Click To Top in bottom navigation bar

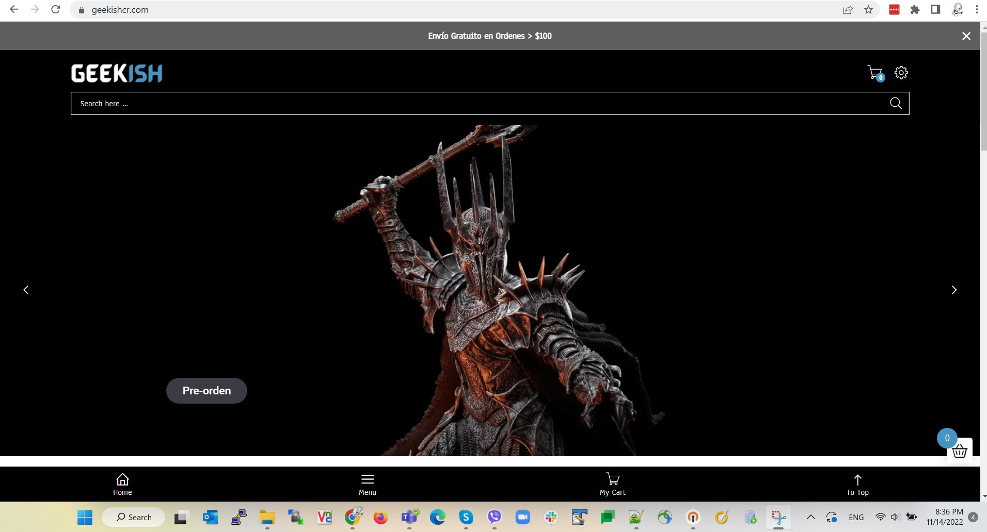point(857,485)
